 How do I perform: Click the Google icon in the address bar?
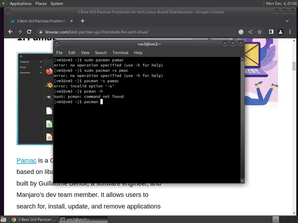click(x=241, y=32)
